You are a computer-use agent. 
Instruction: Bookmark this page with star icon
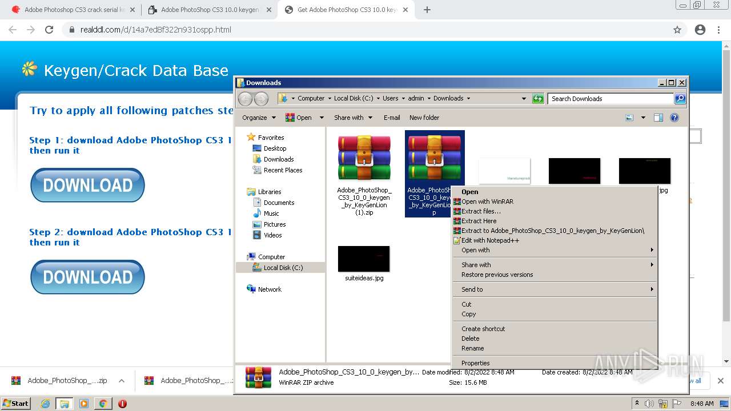677,30
